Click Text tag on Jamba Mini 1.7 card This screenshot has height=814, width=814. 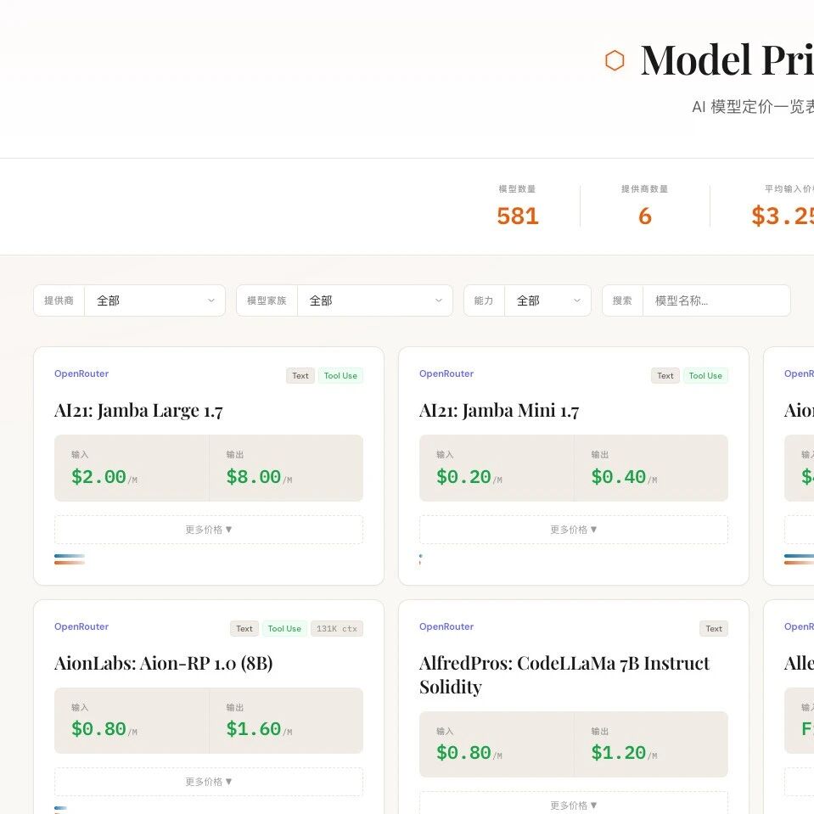pos(665,376)
